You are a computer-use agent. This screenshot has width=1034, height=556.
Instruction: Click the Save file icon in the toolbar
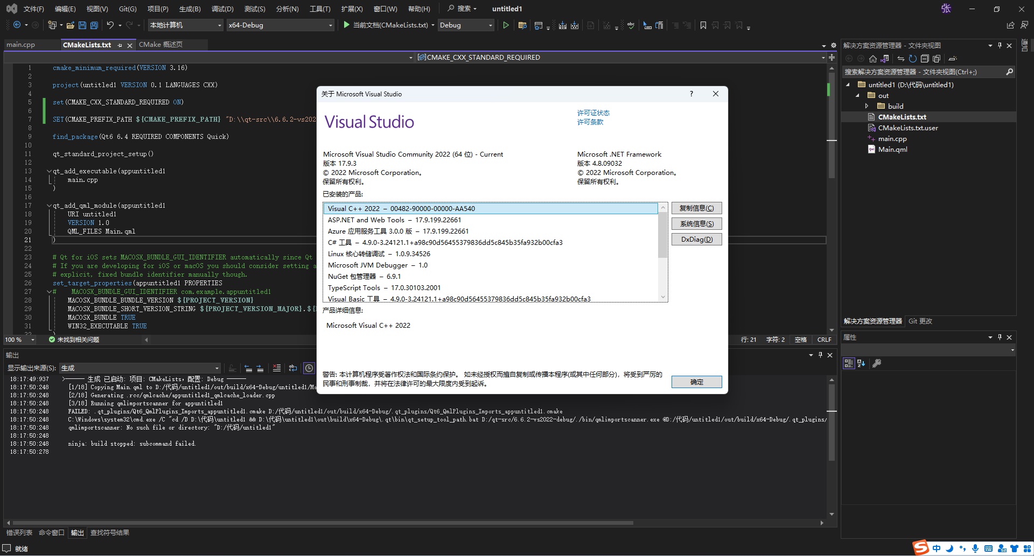(x=82, y=25)
